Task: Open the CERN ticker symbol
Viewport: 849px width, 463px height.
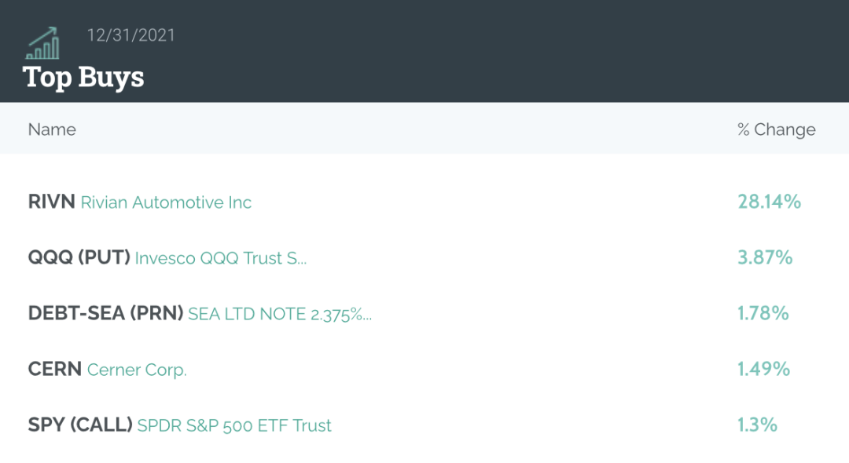Action: tap(54, 369)
